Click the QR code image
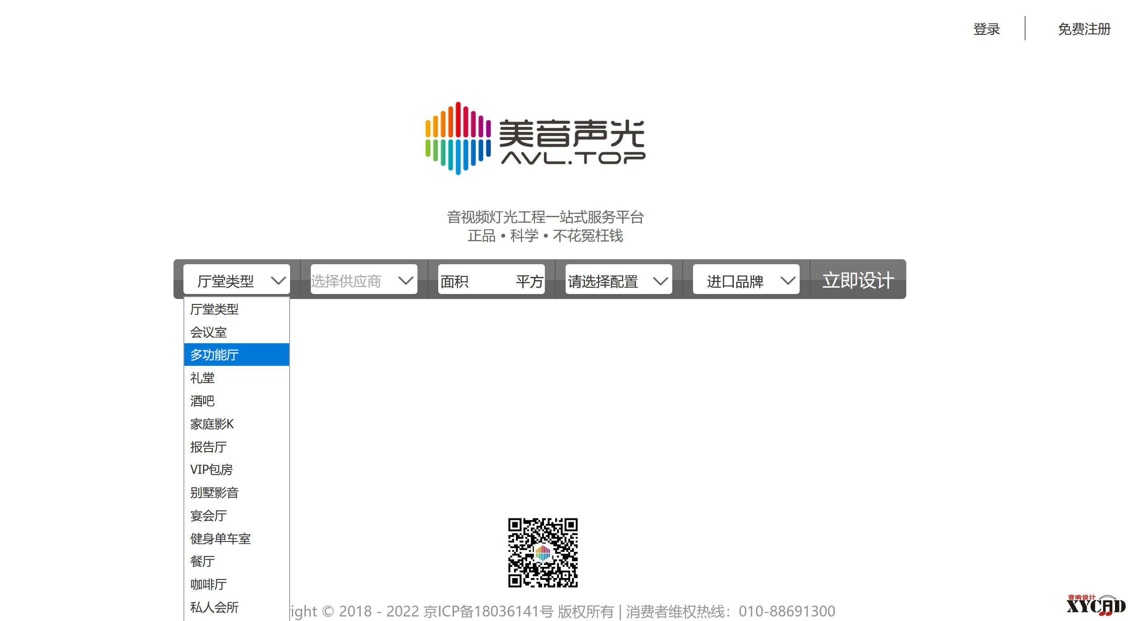This screenshot has width=1129, height=621. point(543,552)
